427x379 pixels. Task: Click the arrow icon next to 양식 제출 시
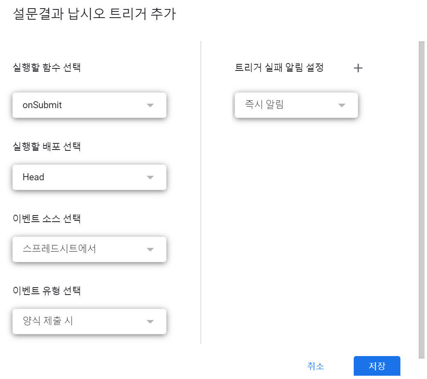(x=151, y=321)
